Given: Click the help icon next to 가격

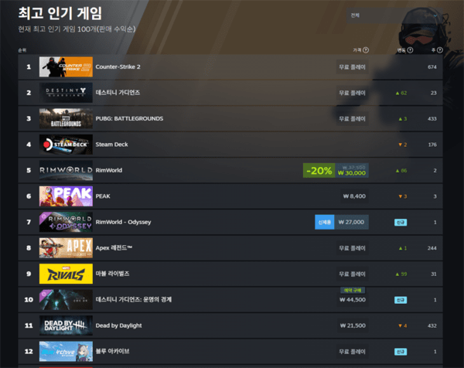Looking at the screenshot, I should pyautogui.click(x=366, y=50).
